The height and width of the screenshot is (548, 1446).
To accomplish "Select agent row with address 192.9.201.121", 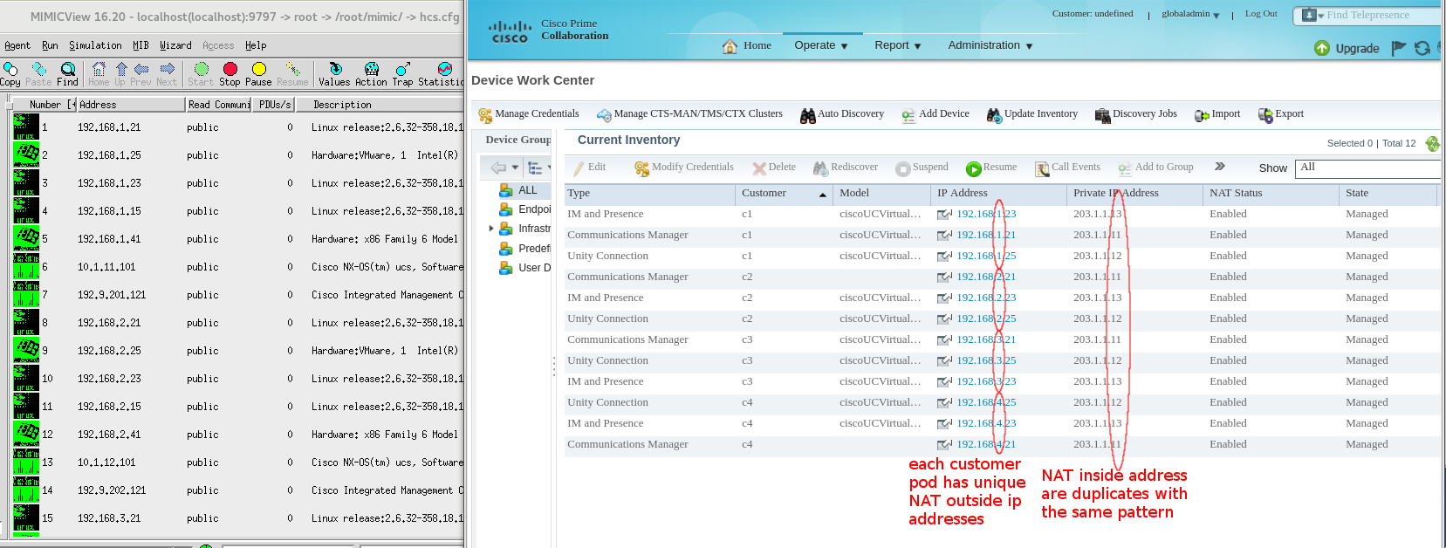I will pos(237,295).
